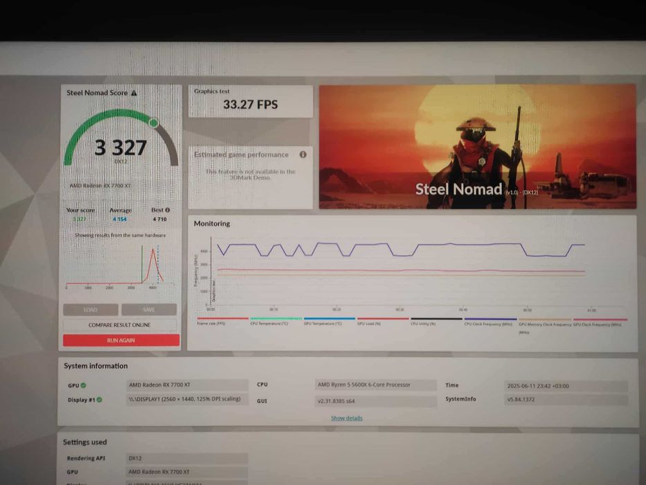
Task: Click the green check icon beside GPU
Action: pos(83,385)
